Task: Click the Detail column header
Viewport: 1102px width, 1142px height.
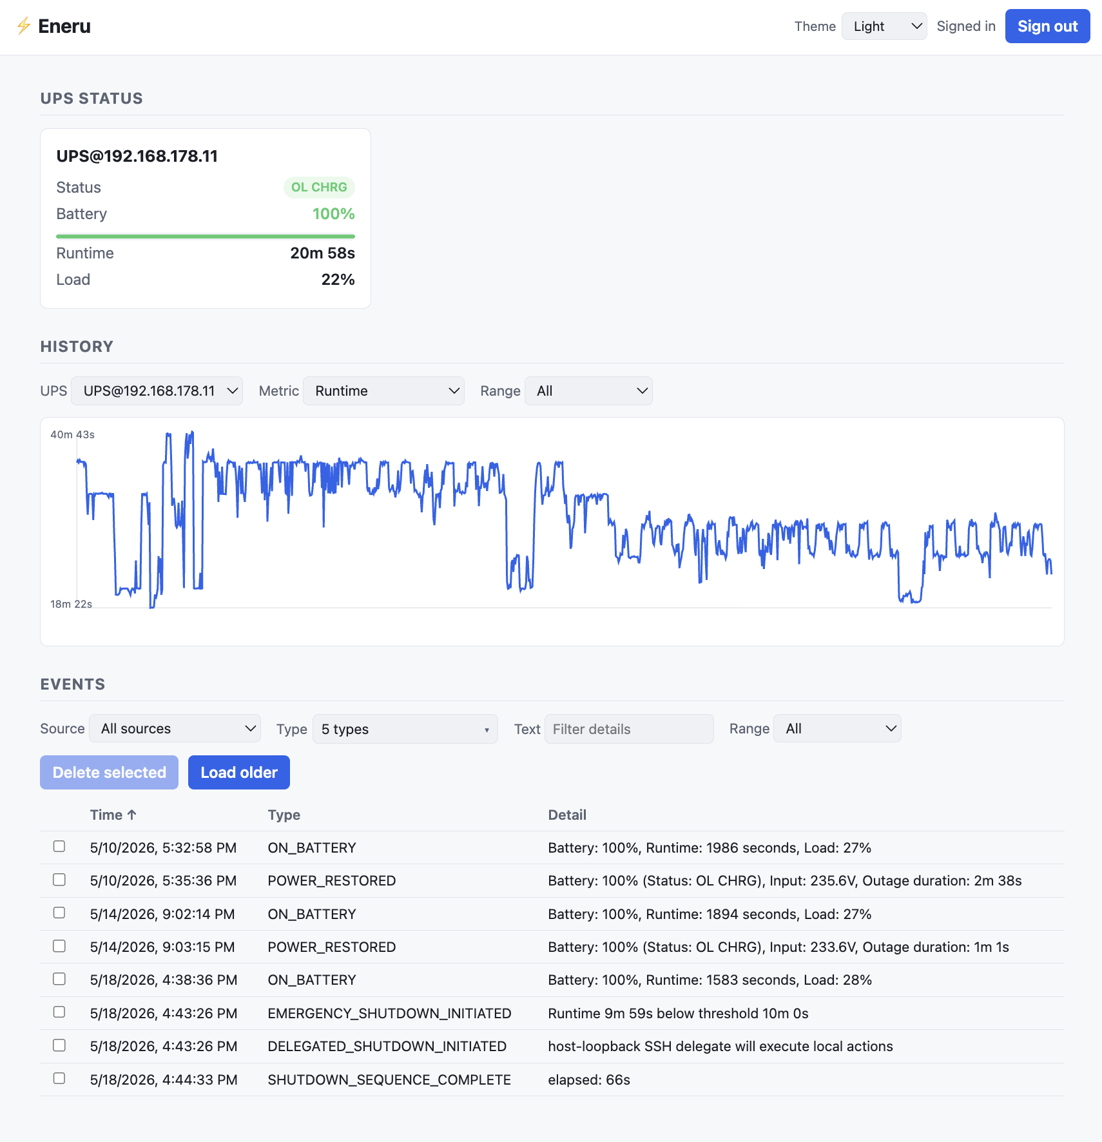Action: (x=567, y=815)
